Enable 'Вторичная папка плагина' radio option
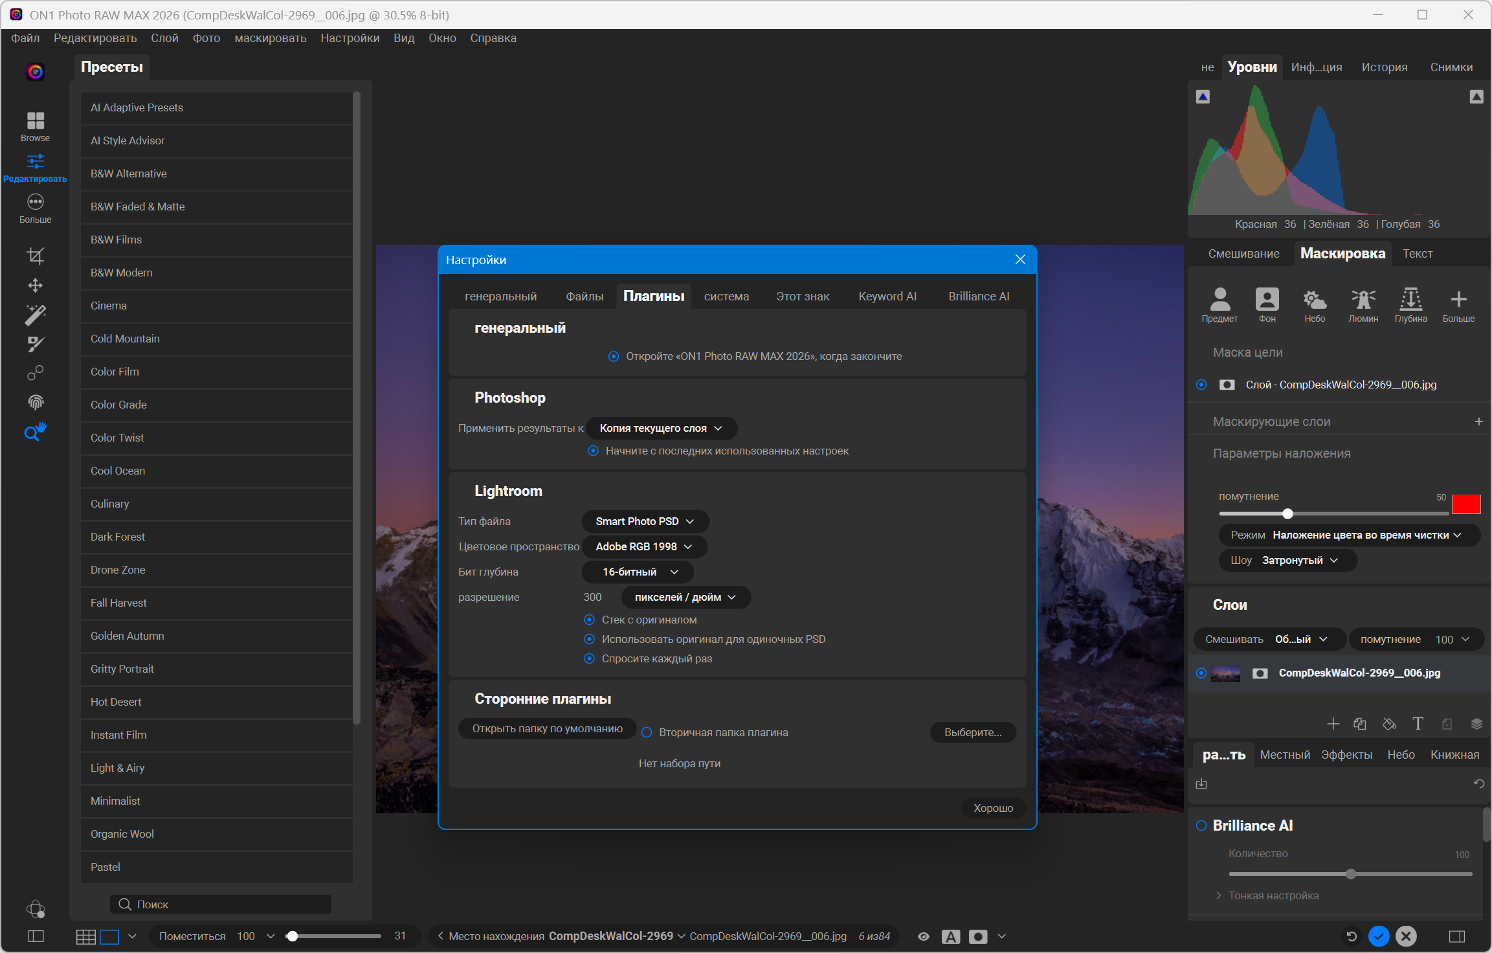Screen dimensions: 1492x953 tap(647, 732)
